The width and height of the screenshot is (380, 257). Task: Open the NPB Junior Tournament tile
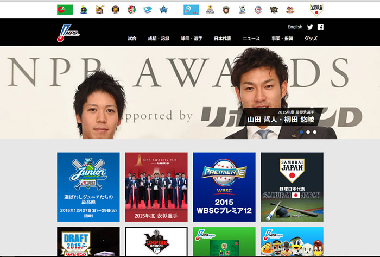[88, 187]
